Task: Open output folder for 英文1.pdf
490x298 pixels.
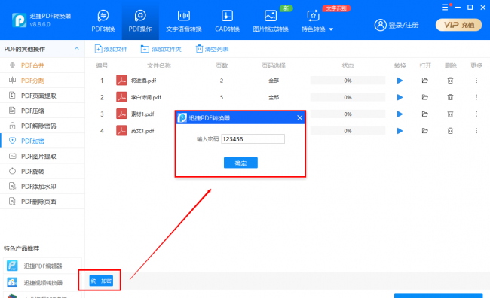Action: pyautogui.click(x=424, y=131)
